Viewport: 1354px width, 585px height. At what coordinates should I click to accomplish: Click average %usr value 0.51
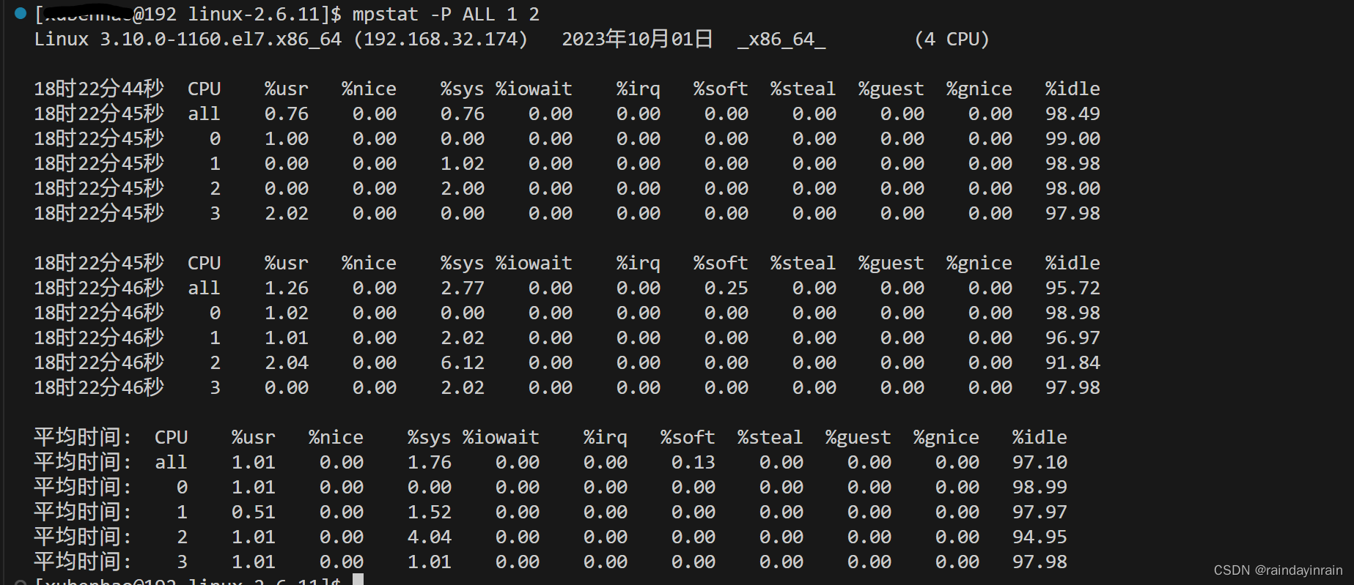pyautogui.click(x=254, y=512)
